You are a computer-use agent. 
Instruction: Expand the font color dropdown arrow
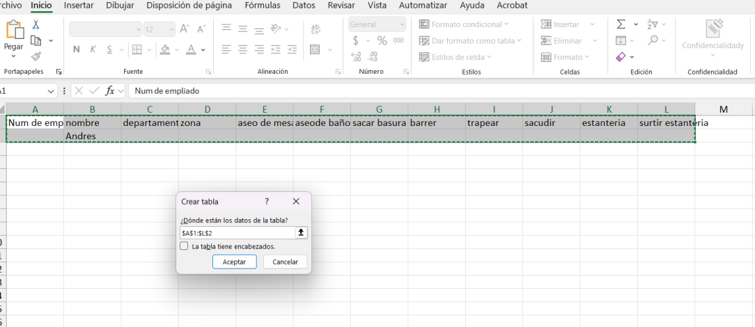click(x=203, y=50)
